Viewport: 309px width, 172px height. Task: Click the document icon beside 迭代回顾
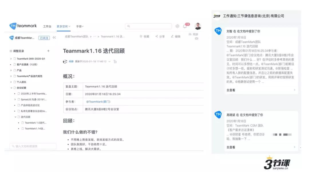(x=19, y=117)
